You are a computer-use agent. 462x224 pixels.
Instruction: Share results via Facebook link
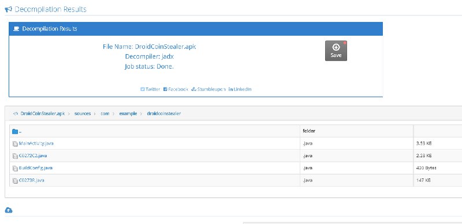(x=176, y=89)
